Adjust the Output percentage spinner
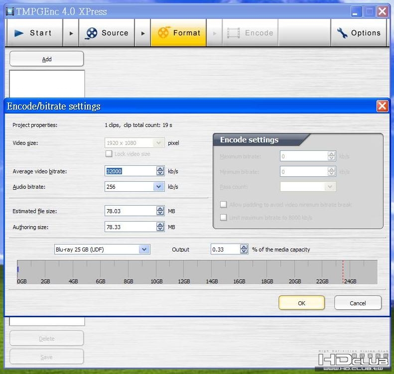 click(244, 249)
